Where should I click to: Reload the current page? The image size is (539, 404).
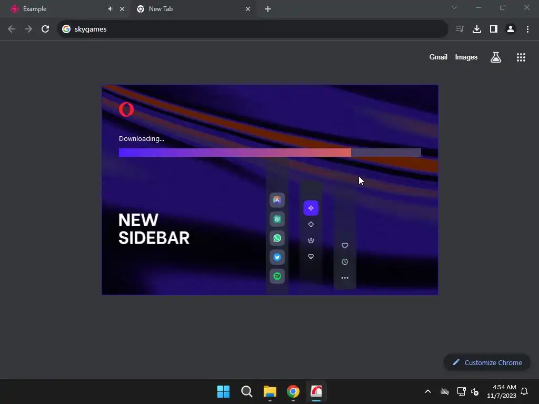45,29
